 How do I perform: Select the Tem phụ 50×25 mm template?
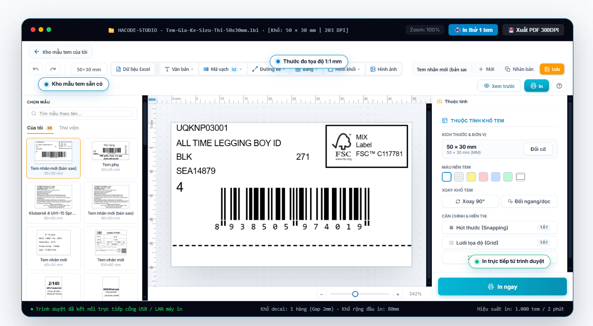point(111,158)
